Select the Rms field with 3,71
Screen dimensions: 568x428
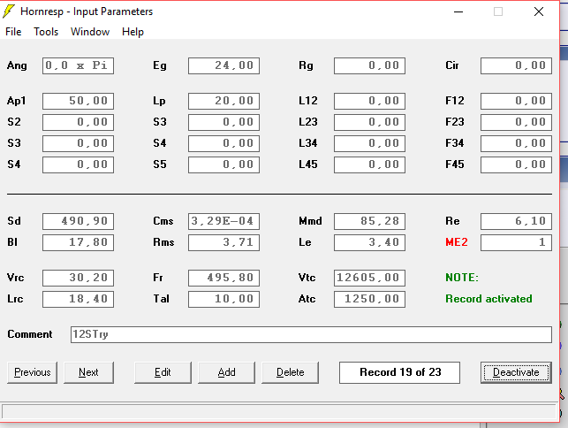click(x=223, y=242)
